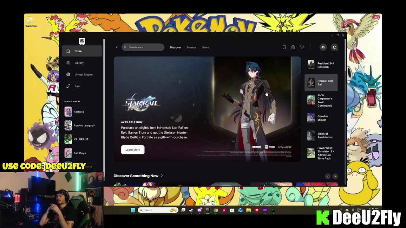Switch to the Browse tab

pos(191,47)
